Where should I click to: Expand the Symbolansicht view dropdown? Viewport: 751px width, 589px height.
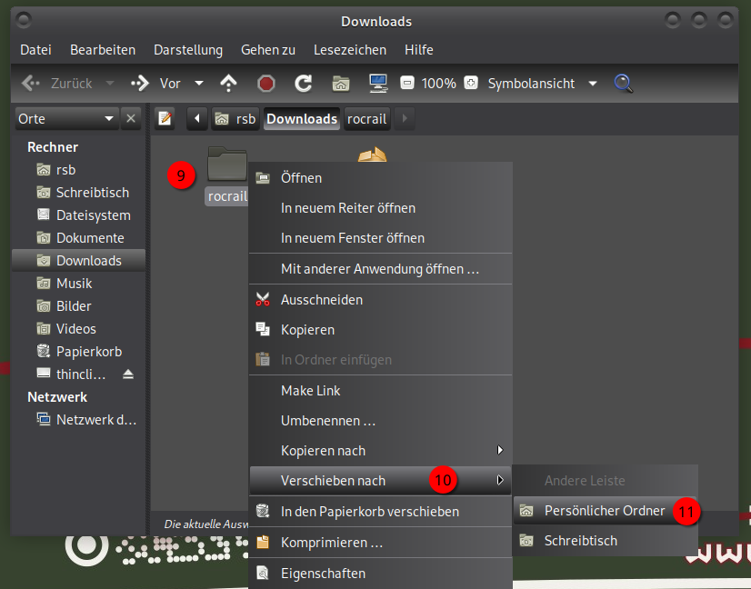[x=593, y=84]
